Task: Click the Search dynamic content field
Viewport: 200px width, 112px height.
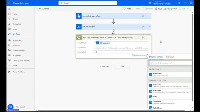Action: [171, 63]
